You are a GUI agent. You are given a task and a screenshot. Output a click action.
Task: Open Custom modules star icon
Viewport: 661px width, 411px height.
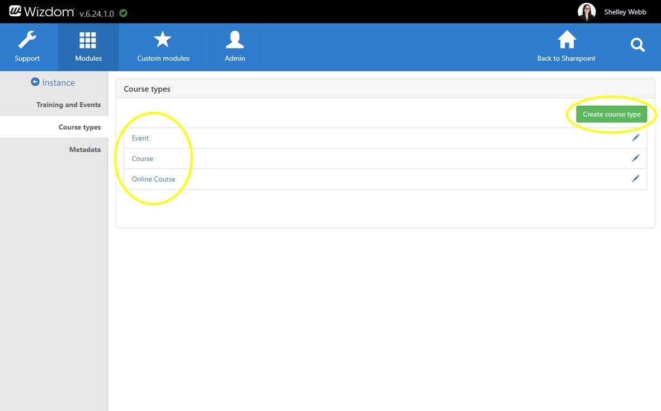pos(163,40)
